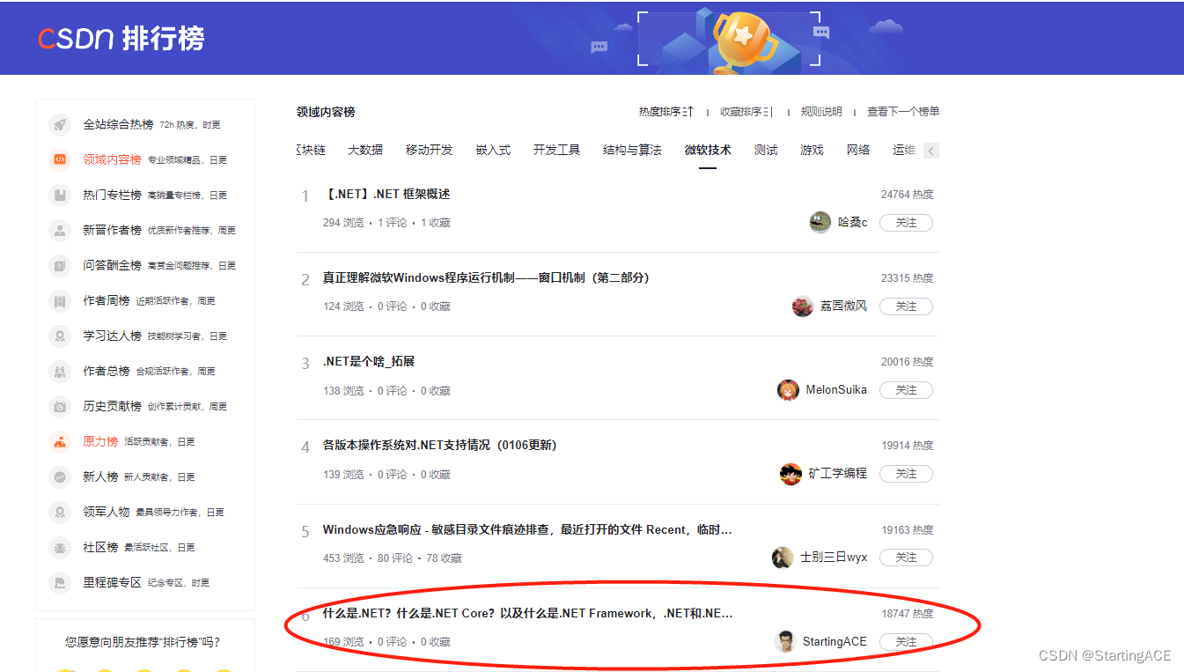Viewport: 1184px width, 672px height.
Task: Switch to the 测试 tab
Action: pos(766,150)
